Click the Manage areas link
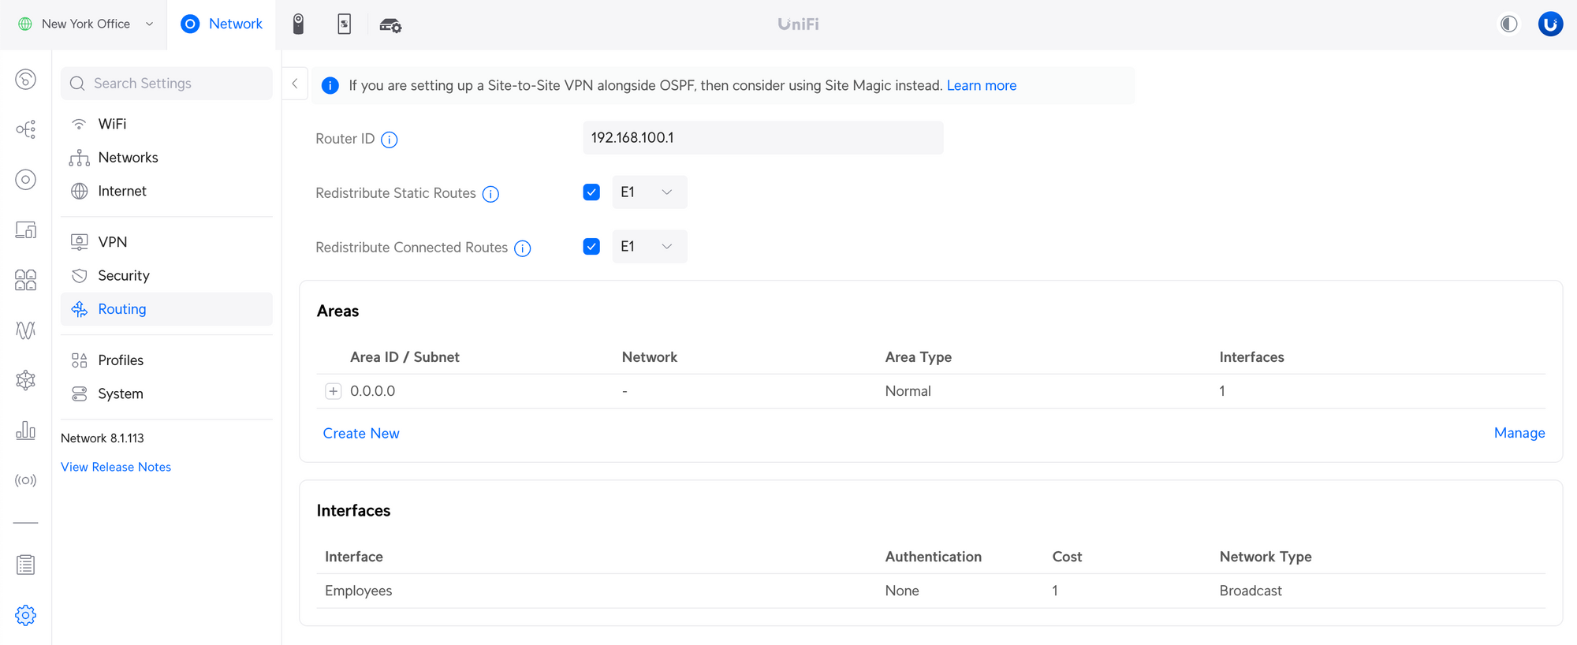The height and width of the screenshot is (645, 1577). click(1519, 433)
